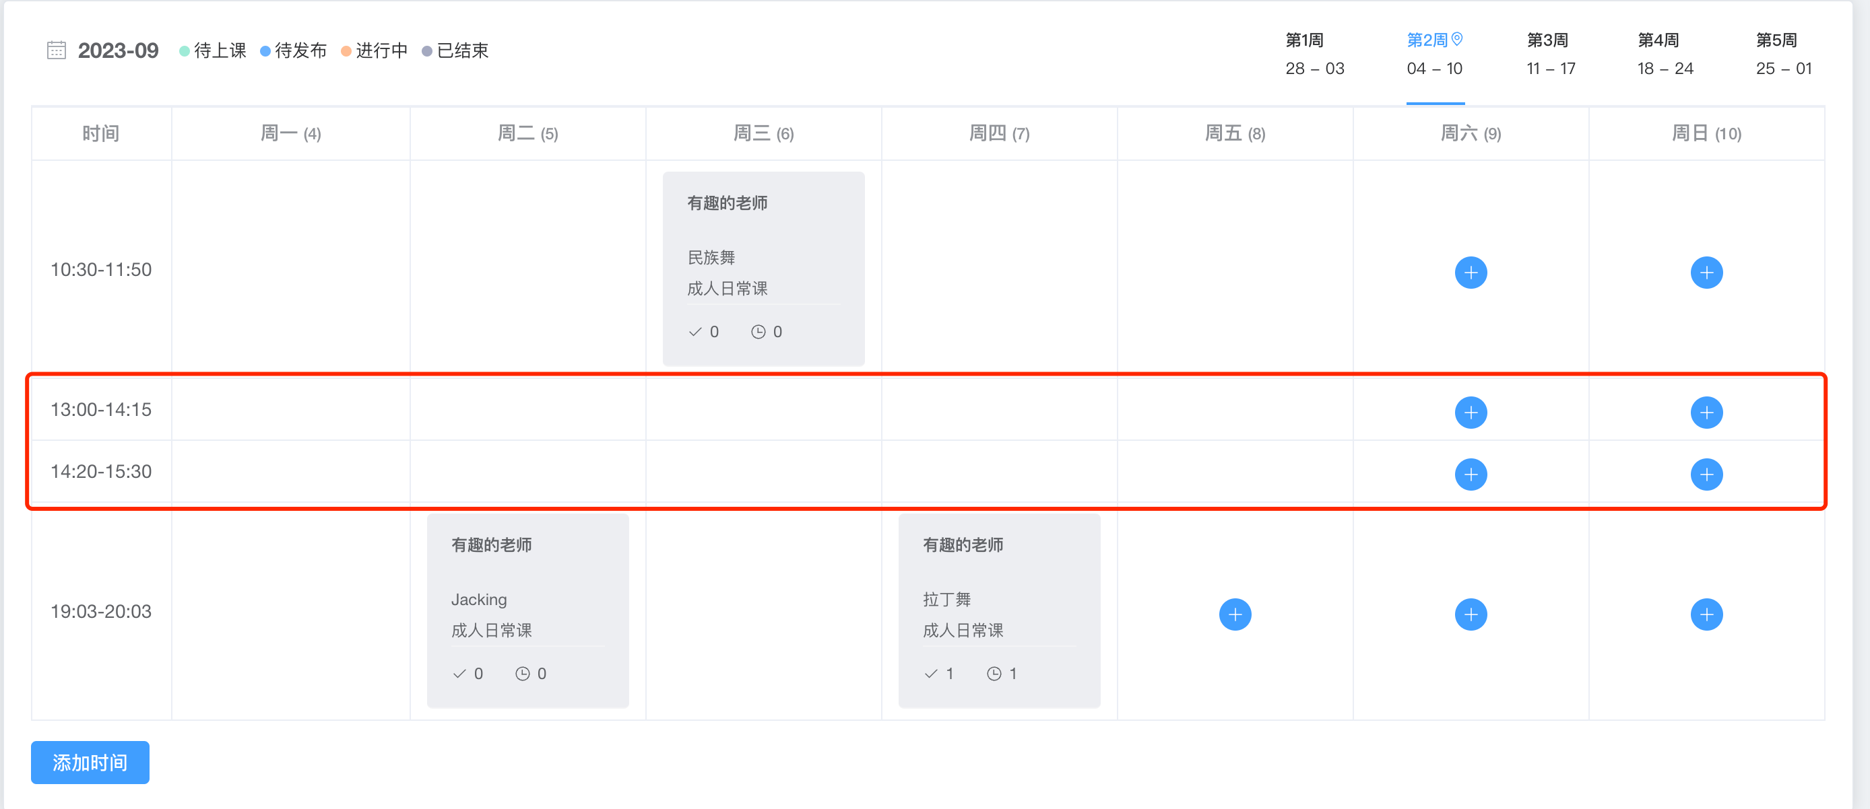Click the 19:03-20:03 time slot label
The height and width of the screenshot is (809, 1870).
point(101,612)
